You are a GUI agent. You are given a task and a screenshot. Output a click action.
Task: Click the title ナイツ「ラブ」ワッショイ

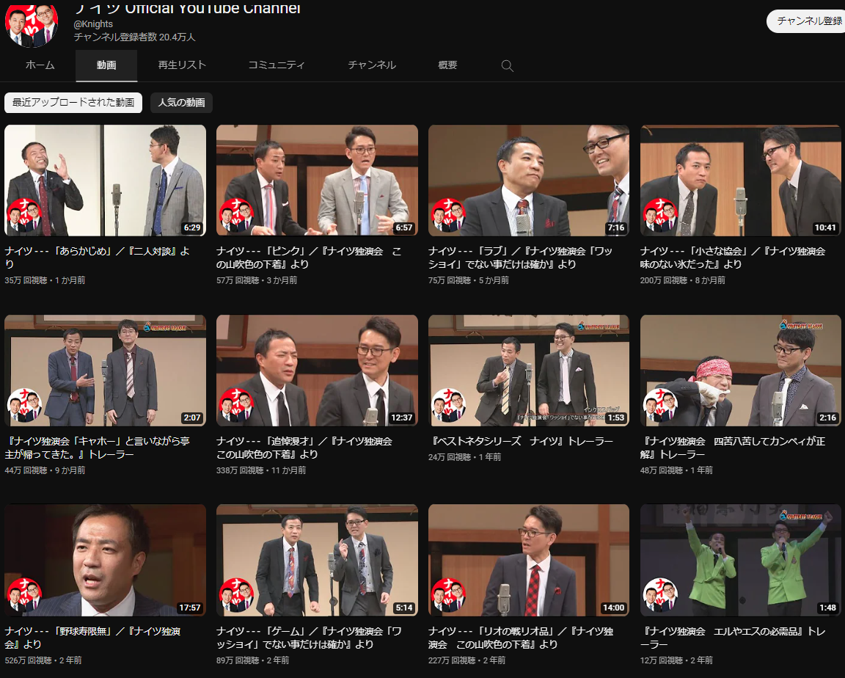[521, 258]
